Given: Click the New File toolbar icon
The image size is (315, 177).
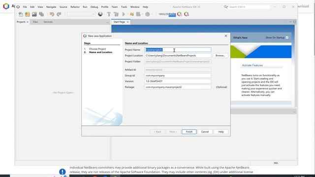Looking at the screenshot, I should pyautogui.click(x=21, y=14).
